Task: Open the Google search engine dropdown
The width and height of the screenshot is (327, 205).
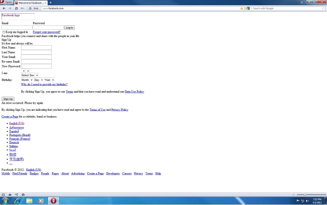Action: [x=249, y=8]
